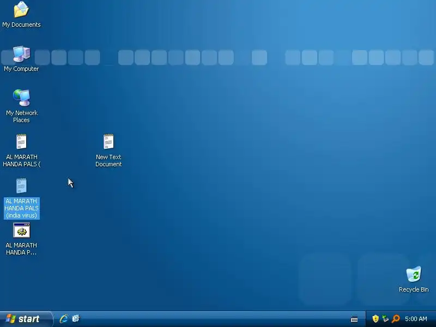Launch Internet Explorer from Quick Launch
This screenshot has width=436, height=327.
64,319
